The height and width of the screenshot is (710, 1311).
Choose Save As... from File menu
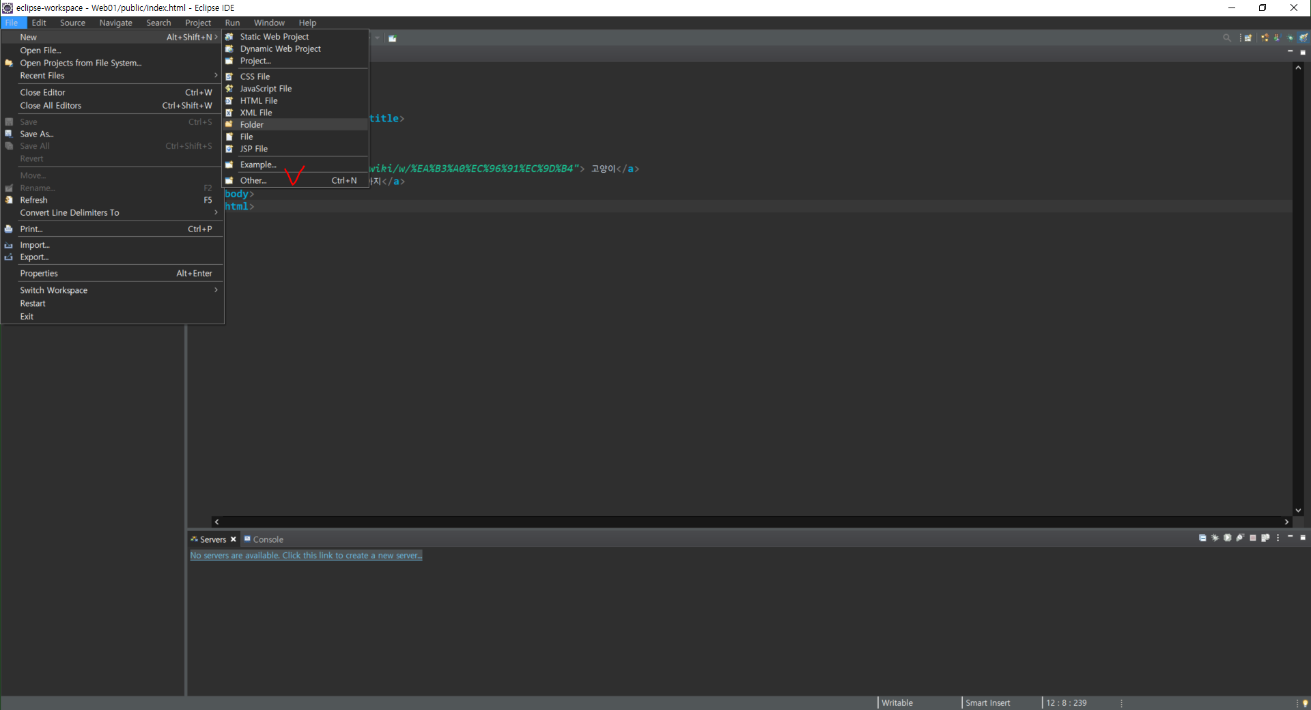coord(113,134)
